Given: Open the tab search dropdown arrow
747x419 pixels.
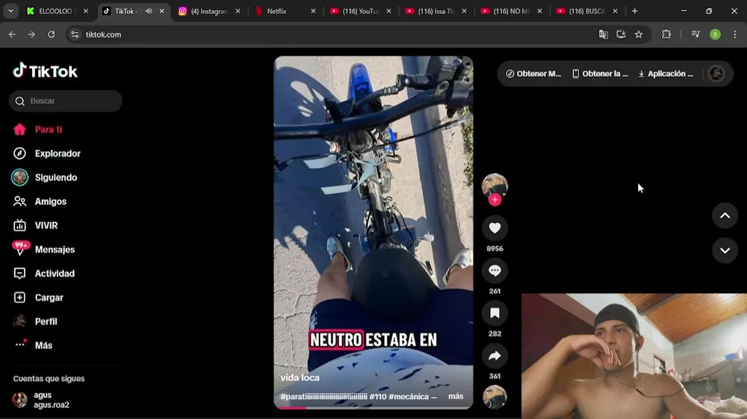Looking at the screenshot, I should (10, 11).
